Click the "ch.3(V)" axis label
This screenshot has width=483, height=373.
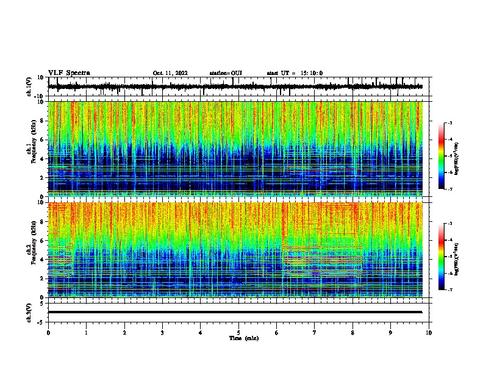pyautogui.click(x=29, y=313)
